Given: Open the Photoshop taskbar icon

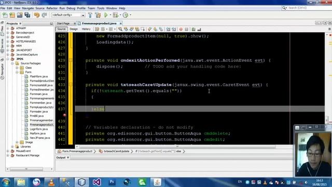Looking at the screenshot, I should (112, 182).
